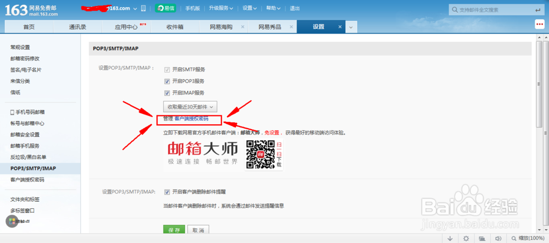The height and width of the screenshot is (243, 549).
Task: Switch to the 网易秀品 tab
Action: coord(270,26)
